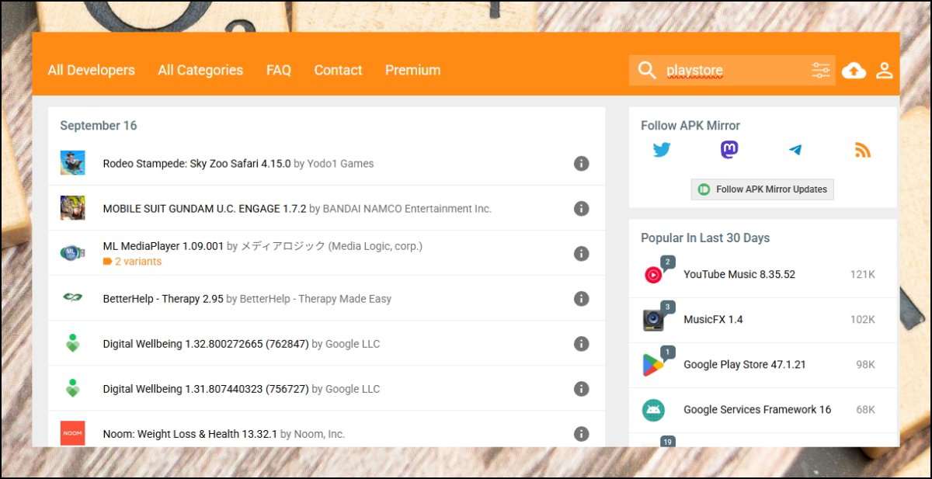Show info for Noom: Weight Loss & Health
This screenshot has width=932, height=479.
581,434
